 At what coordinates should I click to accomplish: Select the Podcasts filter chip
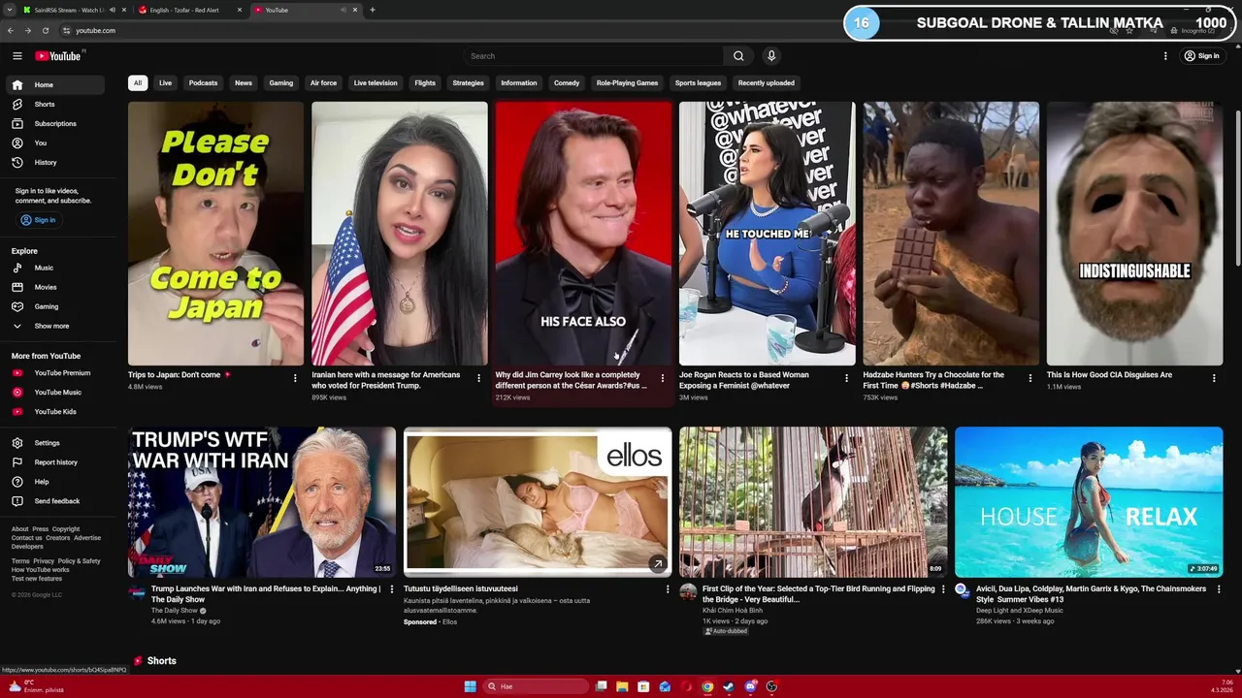coord(203,83)
